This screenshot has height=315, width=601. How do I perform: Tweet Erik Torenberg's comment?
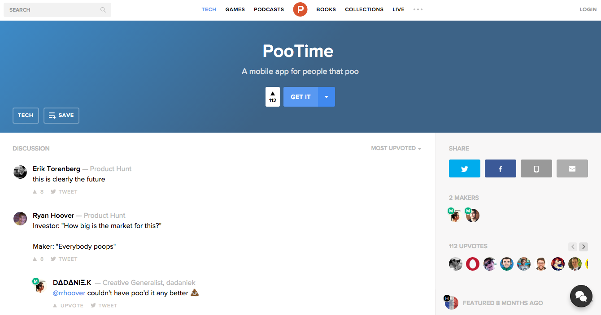64,192
